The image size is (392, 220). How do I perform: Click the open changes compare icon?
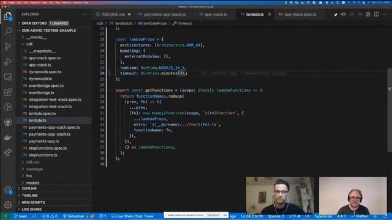point(343,14)
